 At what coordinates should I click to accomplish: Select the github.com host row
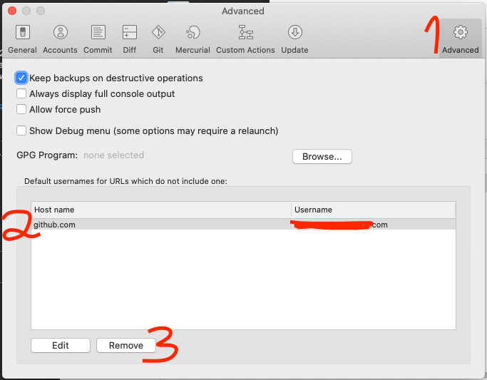coord(244,225)
